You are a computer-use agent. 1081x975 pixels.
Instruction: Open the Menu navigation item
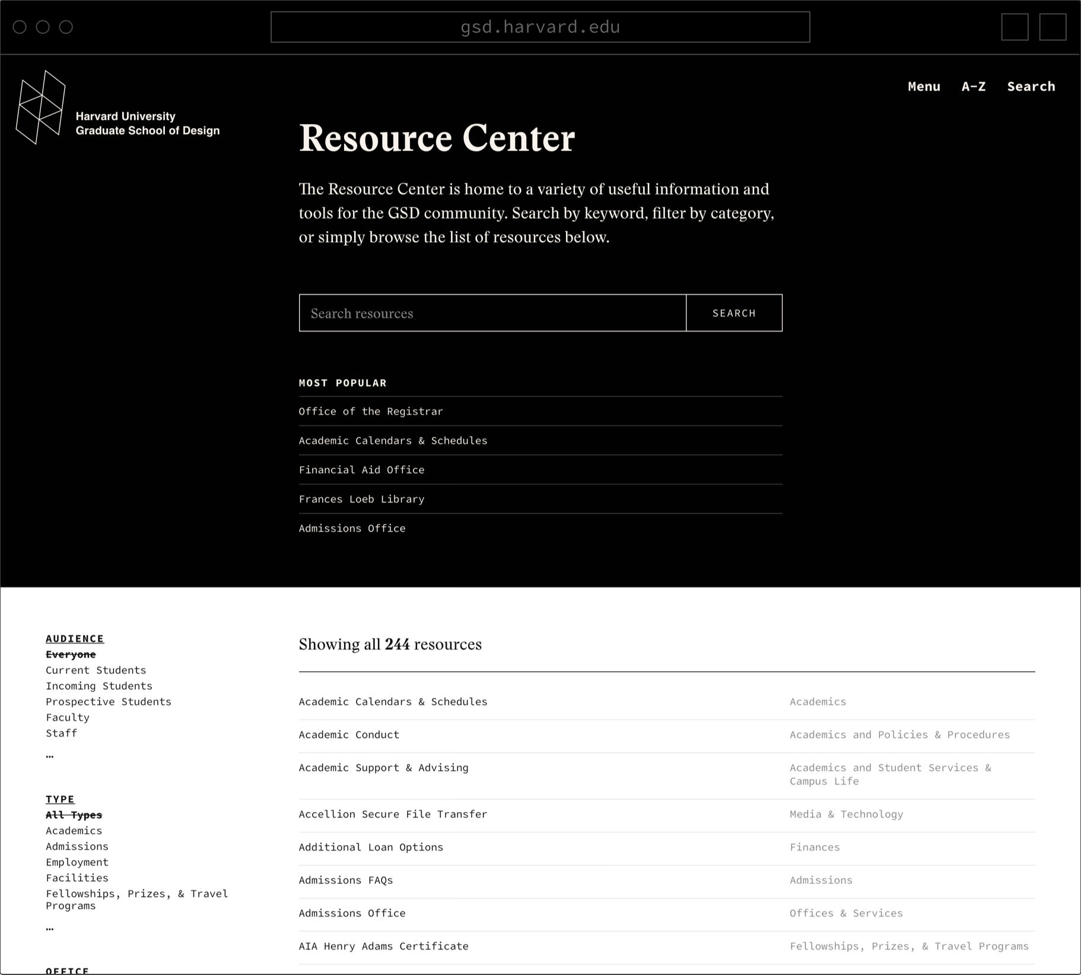(x=924, y=87)
